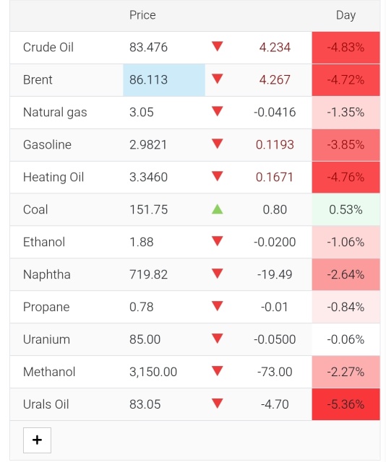Click the Ethanol commodity name

[x=44, y=243]
